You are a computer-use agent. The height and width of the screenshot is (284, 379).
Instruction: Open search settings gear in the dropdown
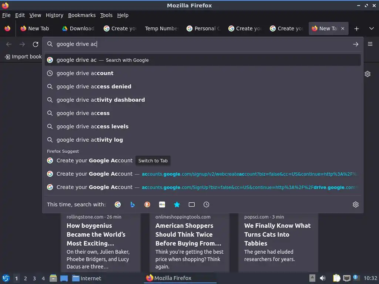(x=356, y=204)
